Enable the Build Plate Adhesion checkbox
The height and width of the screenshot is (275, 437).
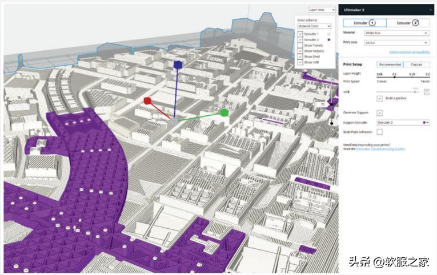coord(379,132)
